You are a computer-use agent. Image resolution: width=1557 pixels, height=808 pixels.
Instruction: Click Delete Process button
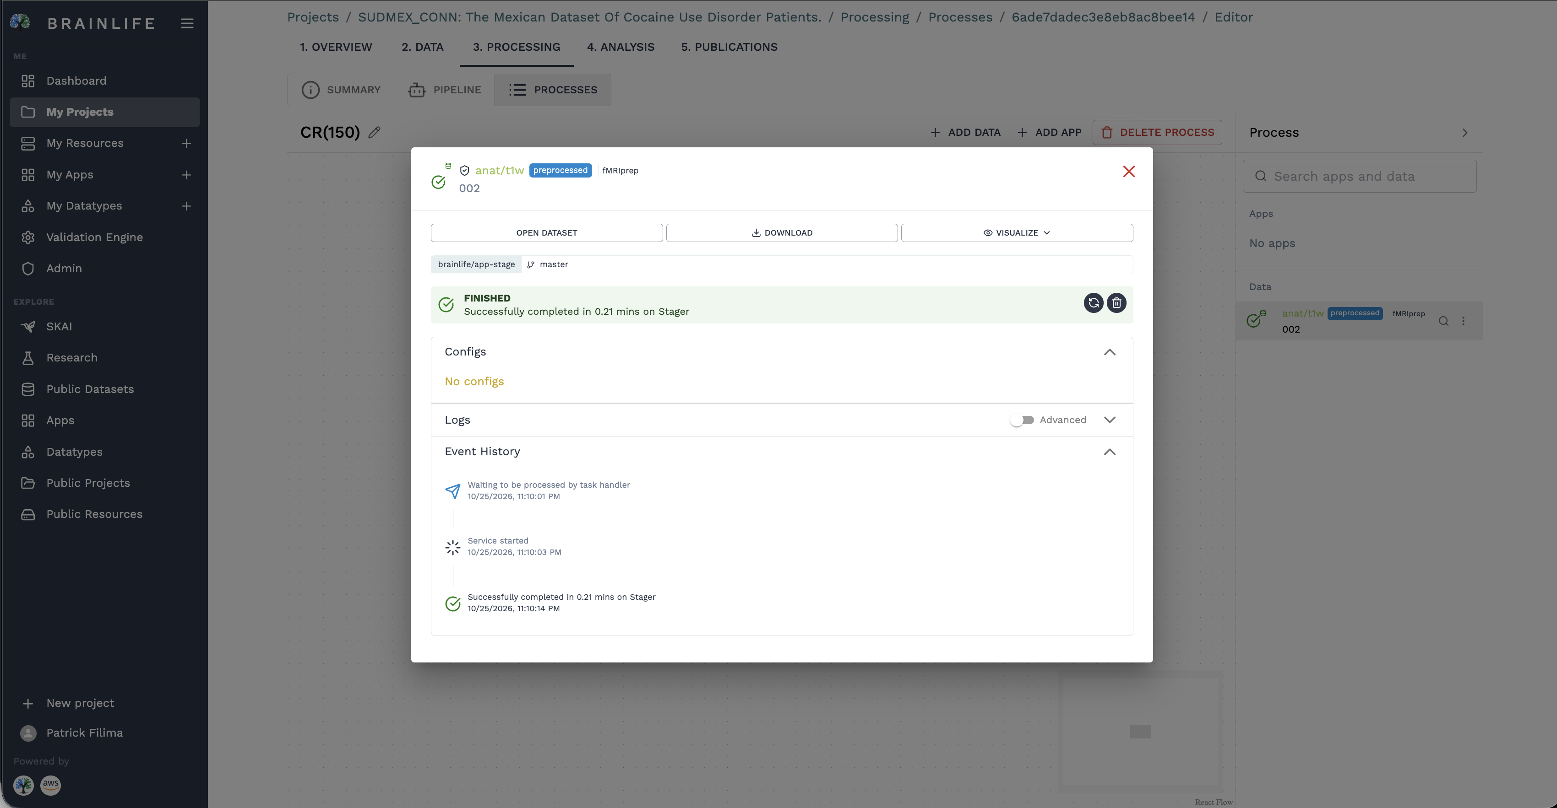point(1157,132)
